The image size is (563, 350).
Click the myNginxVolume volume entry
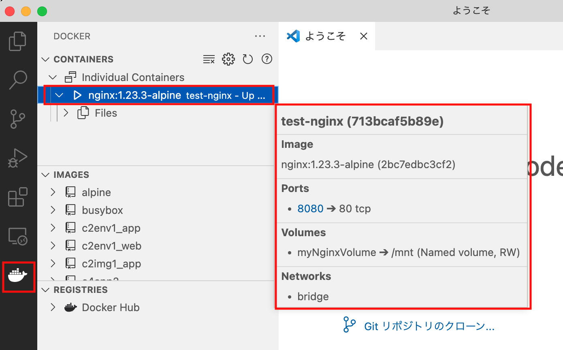[x=408, y=252]
